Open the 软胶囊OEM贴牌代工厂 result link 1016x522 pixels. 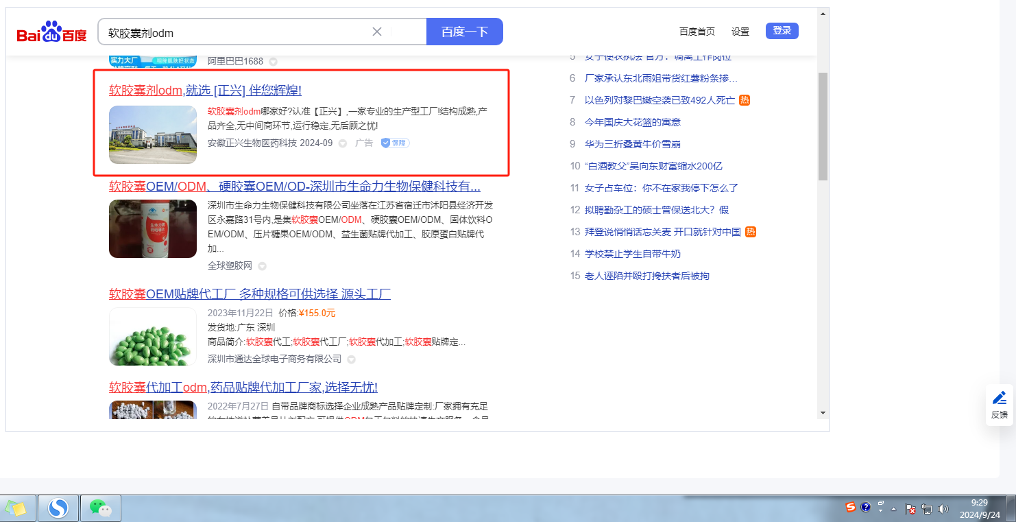(x=250, y=294)
